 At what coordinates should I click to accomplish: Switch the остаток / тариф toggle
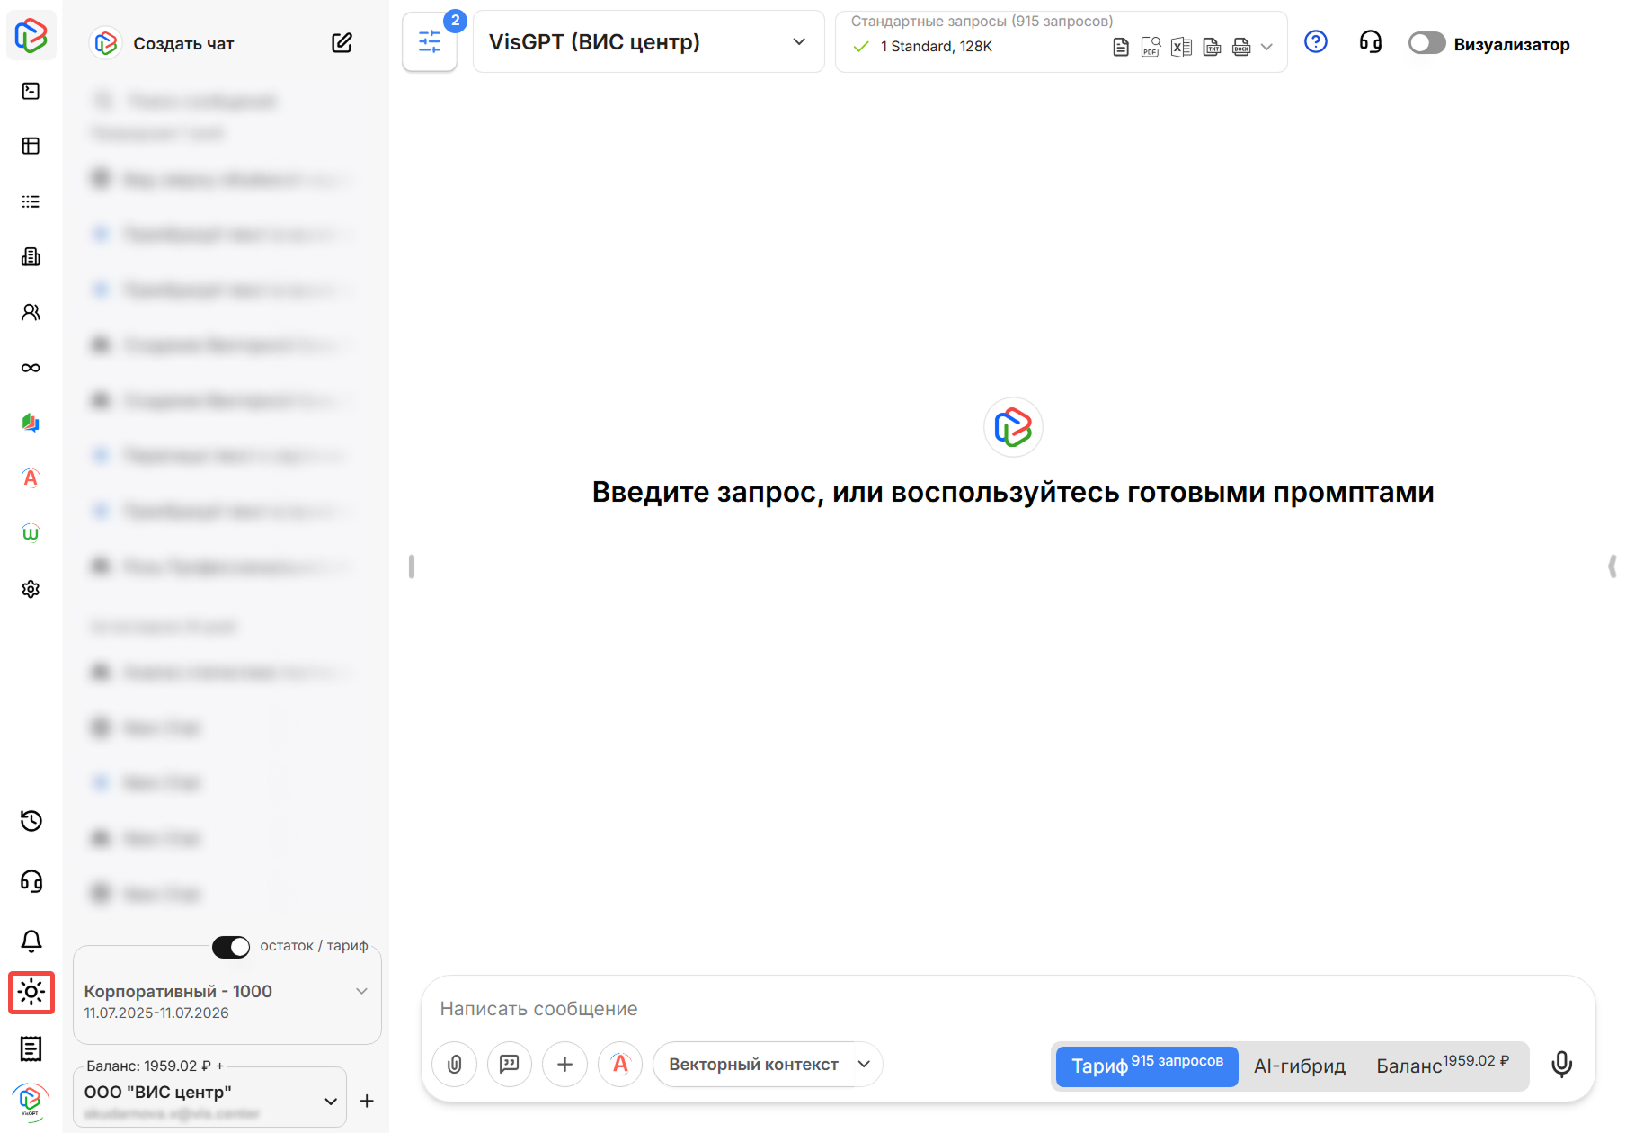tap(231, 947)
